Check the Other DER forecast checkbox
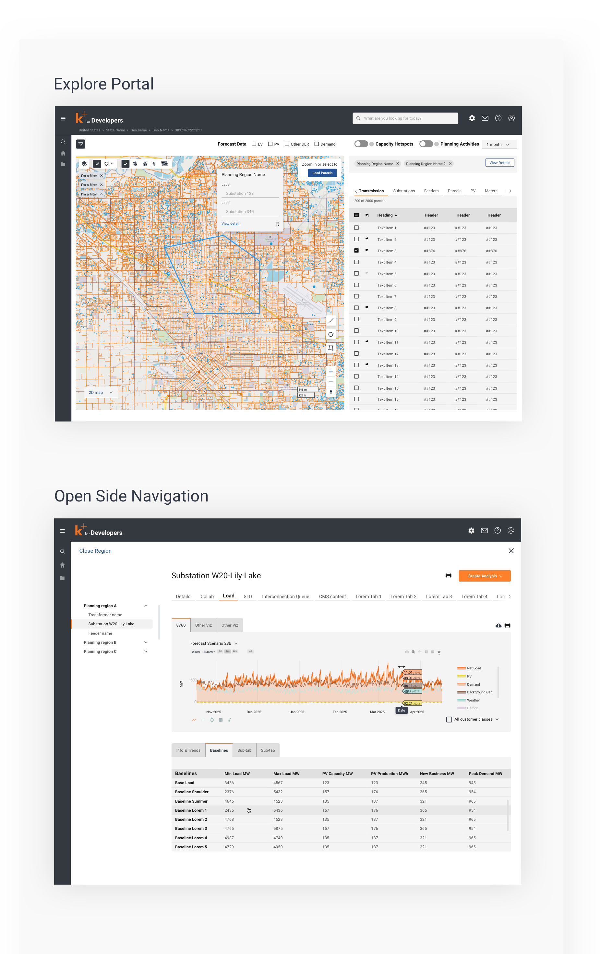The image size is (600, 954). coord(286,144)
